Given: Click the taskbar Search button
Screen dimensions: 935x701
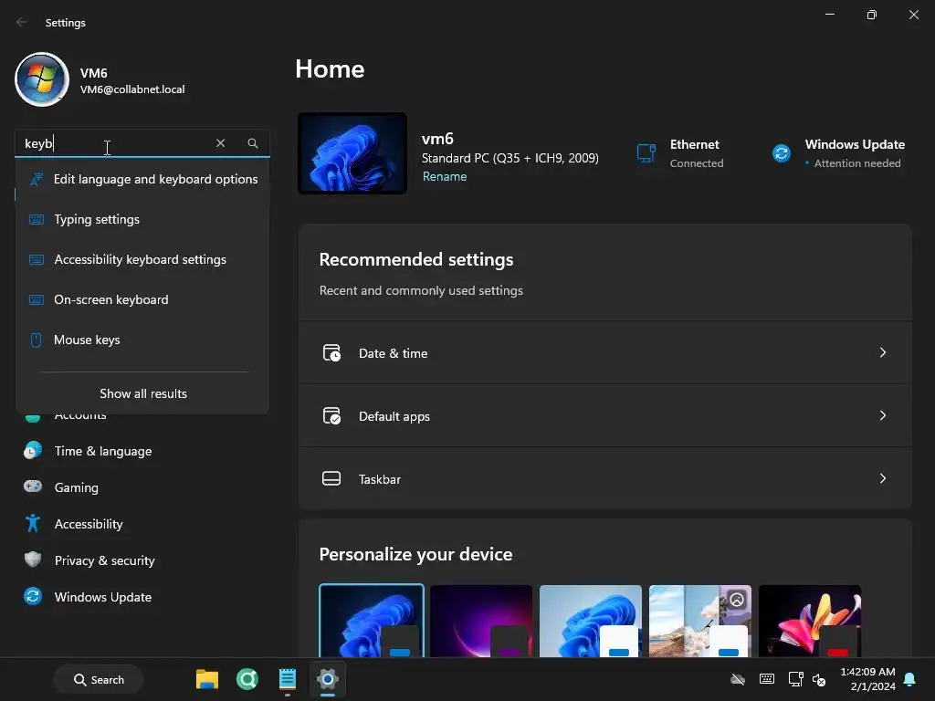Looking at the screenshot, I should (x=99, y=679).
